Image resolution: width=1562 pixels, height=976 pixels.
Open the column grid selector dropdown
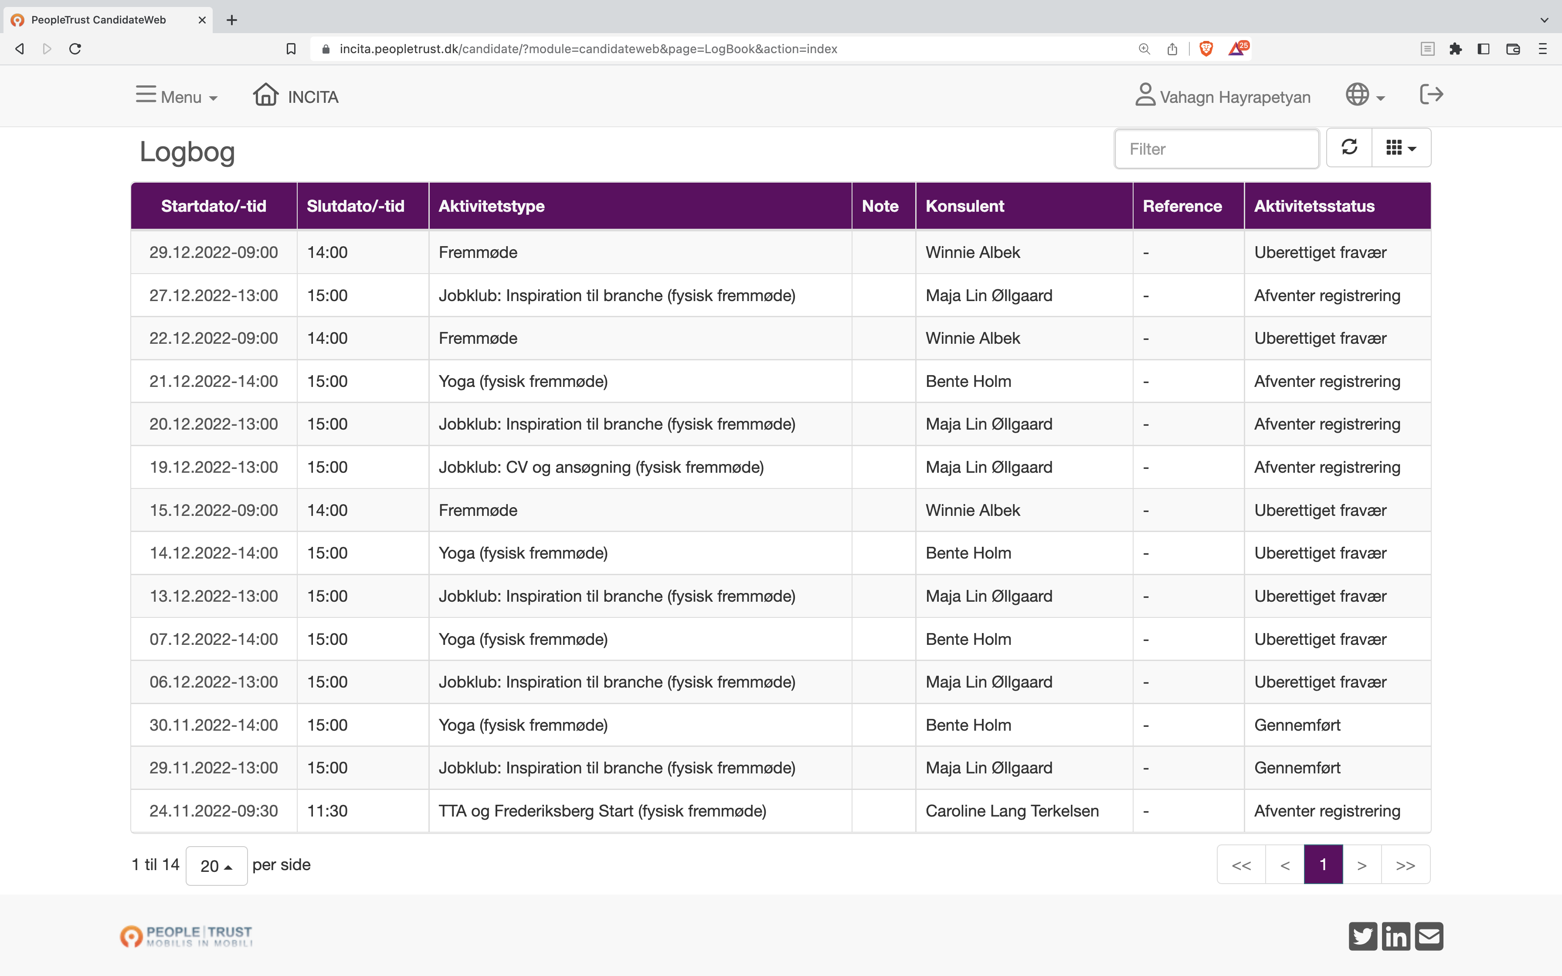[1401, 148]
